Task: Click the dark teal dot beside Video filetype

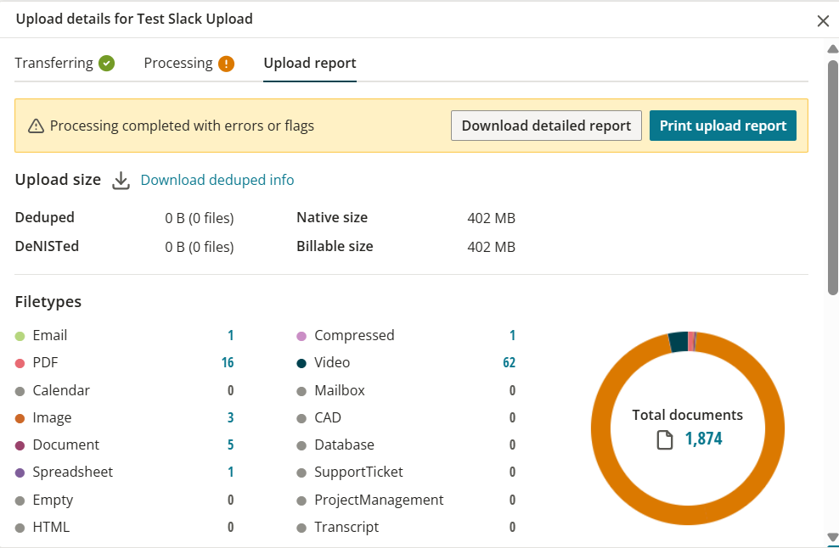Action: click(301, 362)
